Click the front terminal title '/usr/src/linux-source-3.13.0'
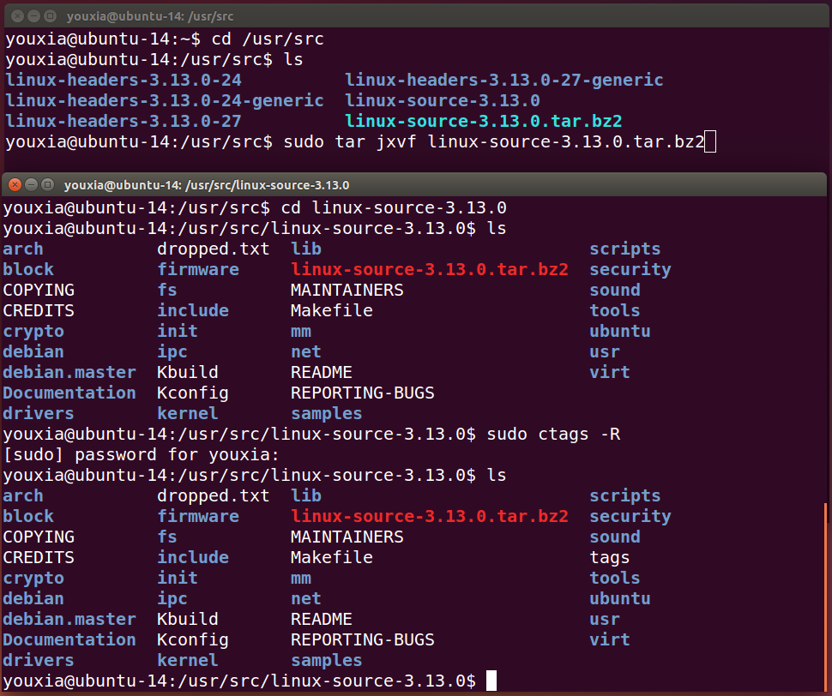 tap(267, 185)
